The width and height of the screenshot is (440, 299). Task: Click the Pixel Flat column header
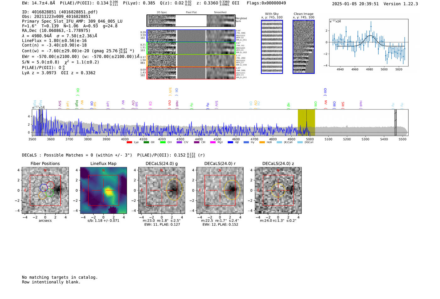[x=191, y=13]
